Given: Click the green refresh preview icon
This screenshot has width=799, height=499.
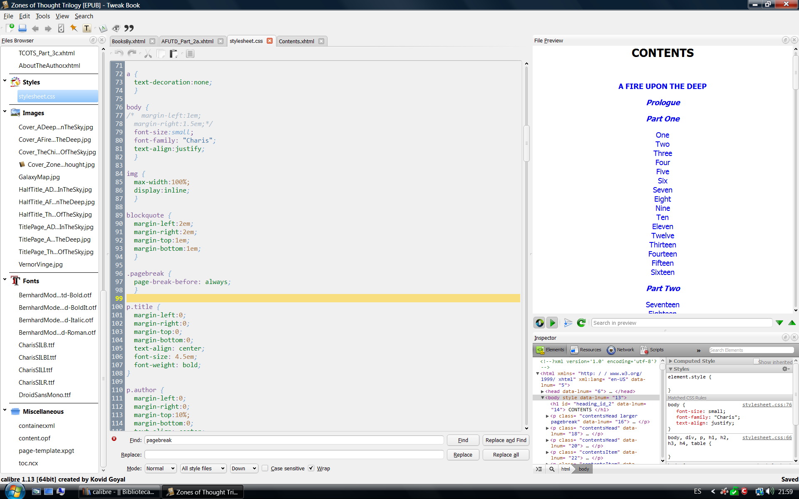Looking at the screenshot, I should (581, 323).
